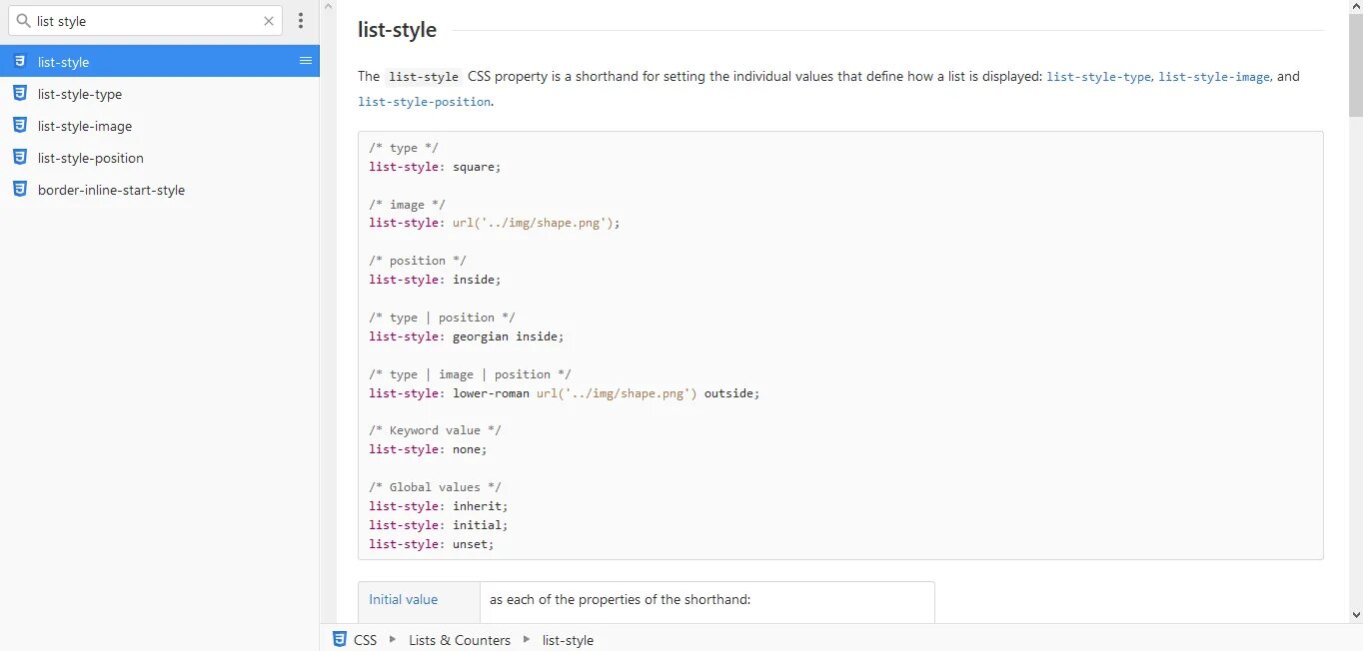This screenshot has height=651, width=1363.
Task: Click the CSS icon in the breadcrumb bar
Action: 339,640
